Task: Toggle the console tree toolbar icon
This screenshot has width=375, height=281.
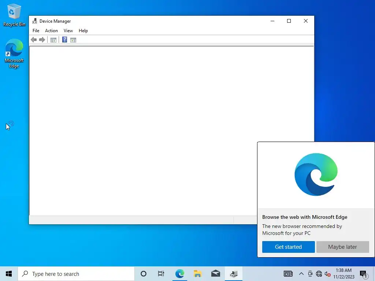Action: (53, 40)
